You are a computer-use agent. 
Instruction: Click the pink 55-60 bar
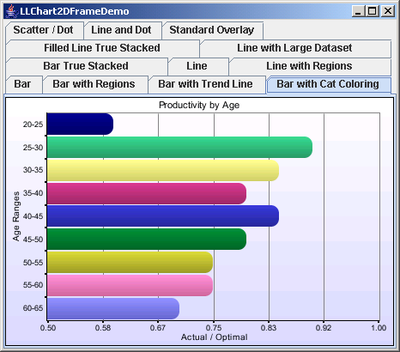point(130,285)
